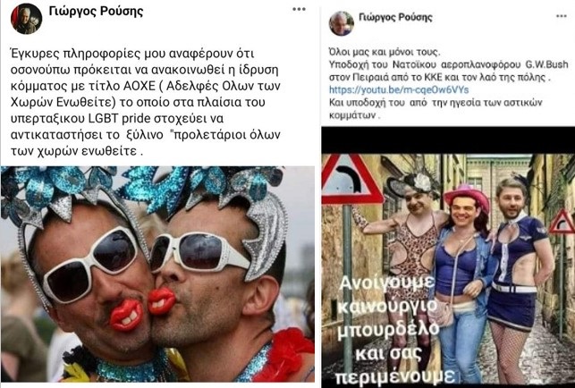The width and height of the screenshot is (575, 388).
Task: Select the left post text beginning Έγκυρες πληροφορίες
Action: pyautogui.click(x=146, y=102)
